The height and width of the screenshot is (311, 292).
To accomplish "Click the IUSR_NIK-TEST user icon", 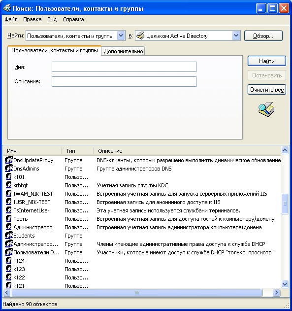I will pos(9,202).
